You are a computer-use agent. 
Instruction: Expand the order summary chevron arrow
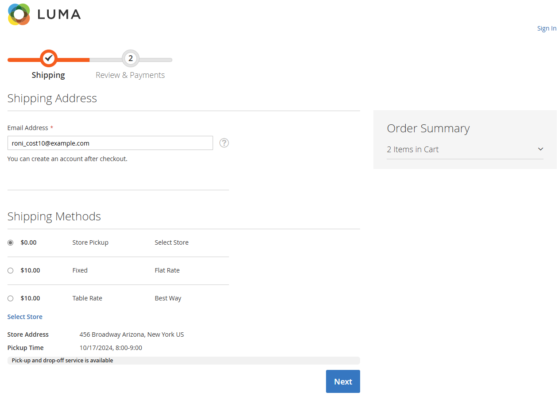[540, 149]
